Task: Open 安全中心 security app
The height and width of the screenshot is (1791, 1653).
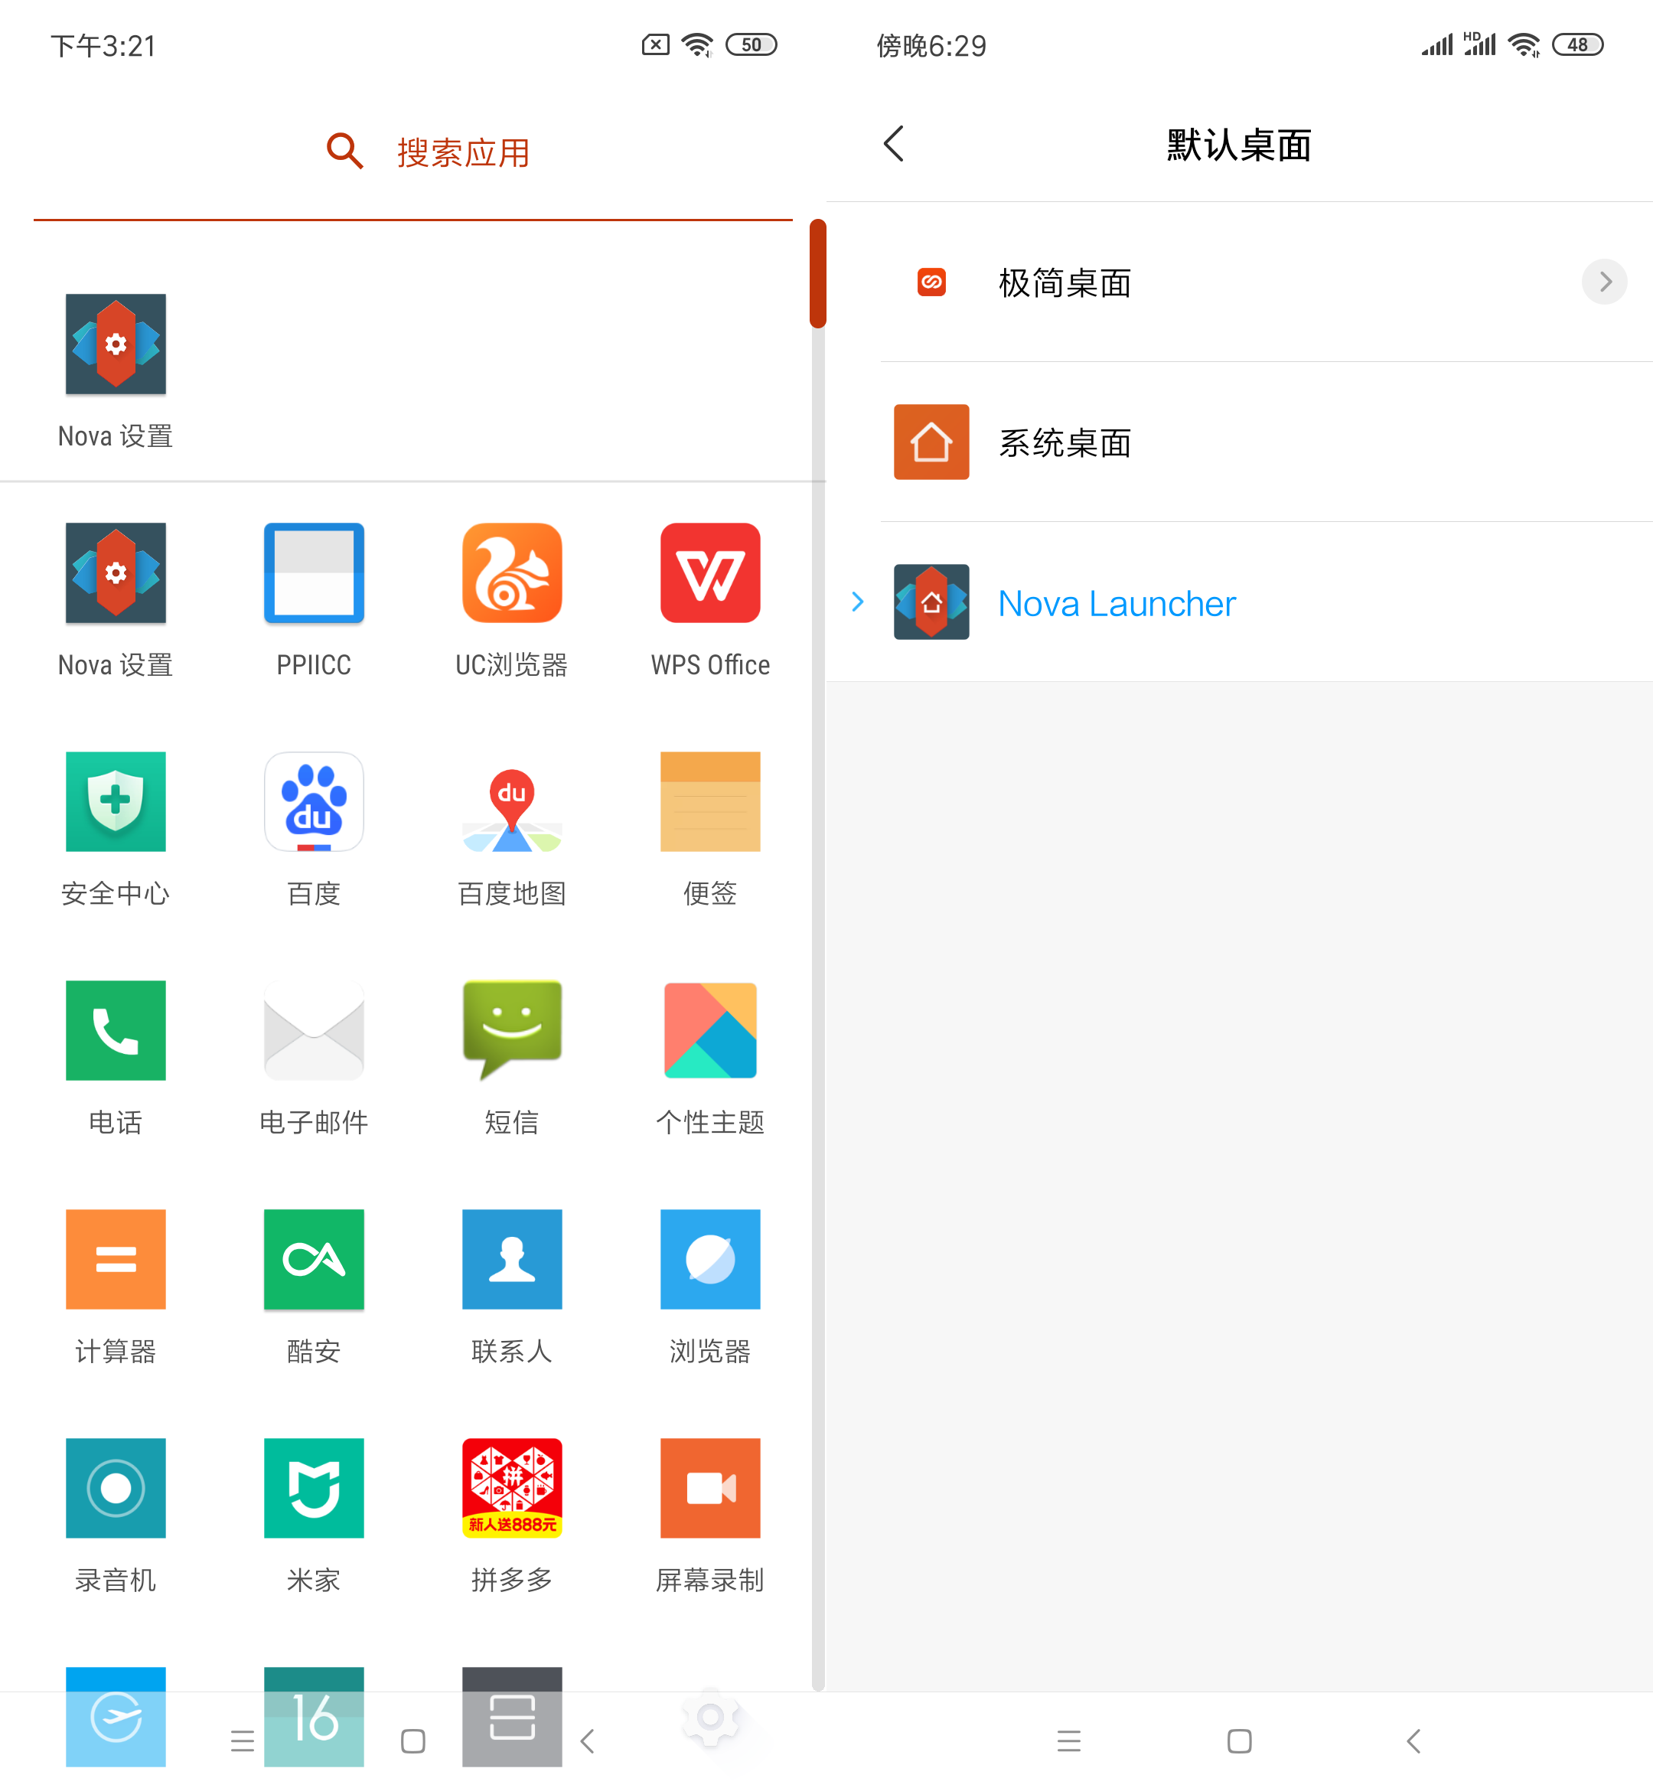Action: point(116,828)
